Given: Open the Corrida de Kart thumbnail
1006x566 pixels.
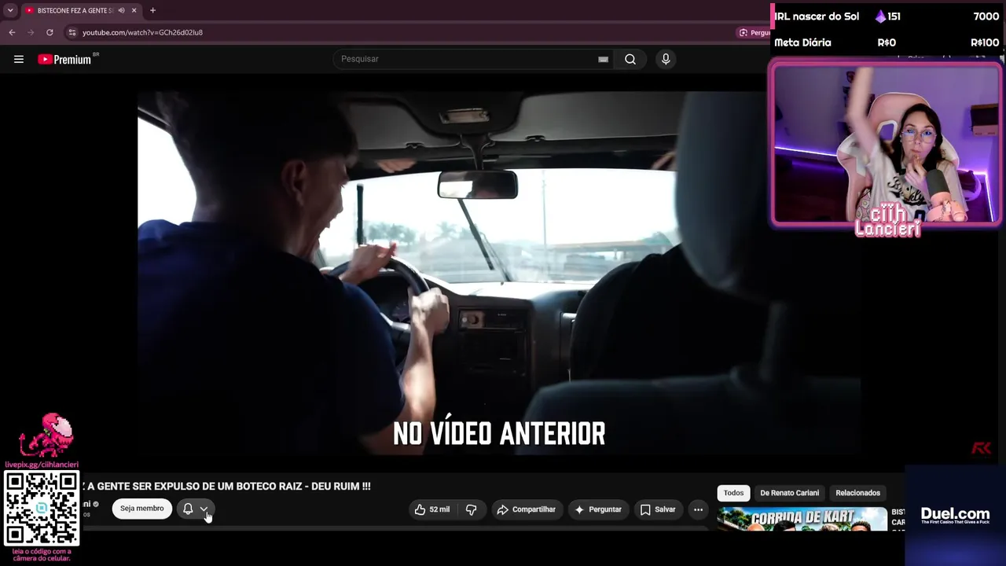Looking at the screenshot, I should pos(802,520).
